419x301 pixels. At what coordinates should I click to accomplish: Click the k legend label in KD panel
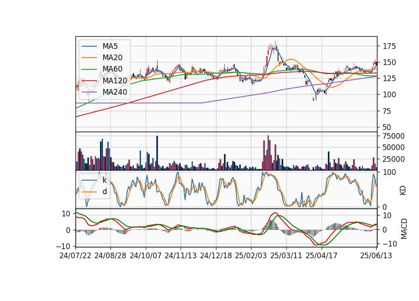(x=104, y=180)
